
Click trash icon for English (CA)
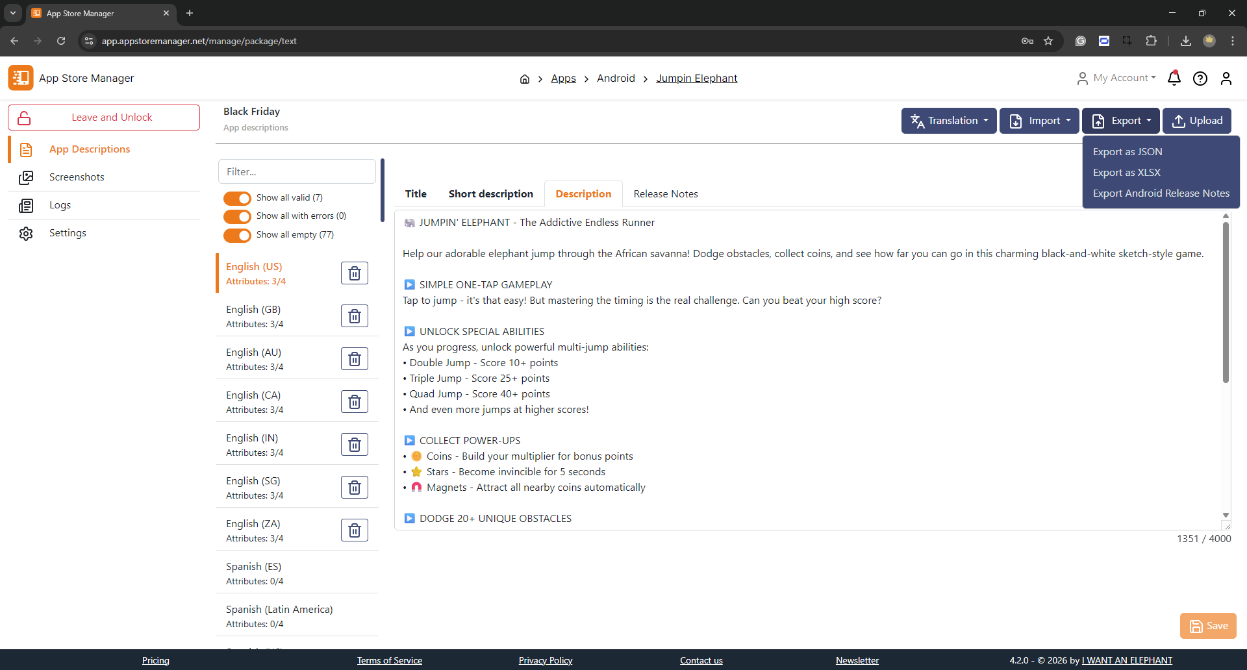pyautogui.click(x=355, y=402)
